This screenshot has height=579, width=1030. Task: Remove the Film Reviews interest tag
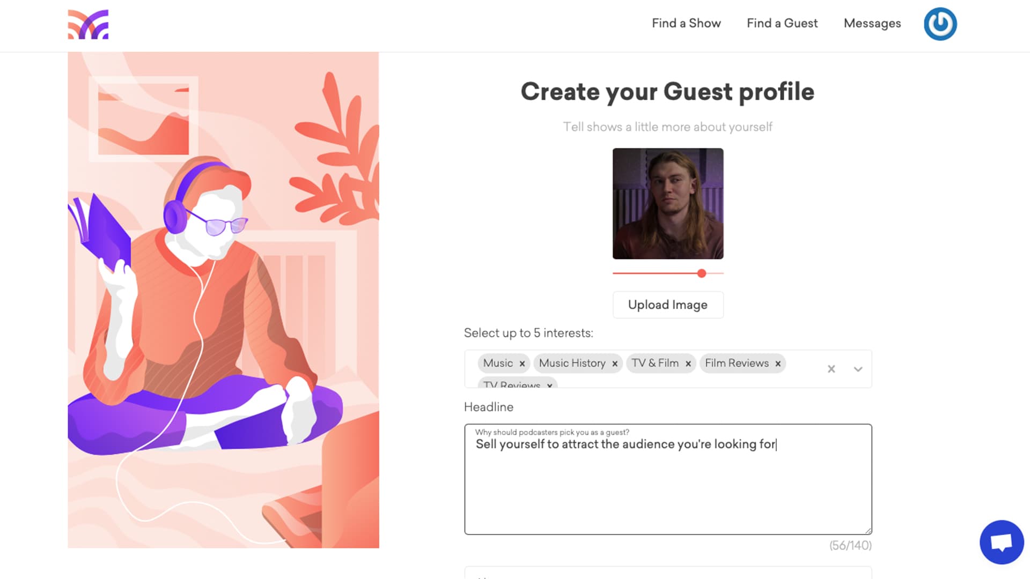coord(778,363)
